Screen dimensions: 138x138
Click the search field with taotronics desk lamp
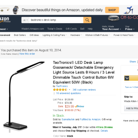(56, 20)
